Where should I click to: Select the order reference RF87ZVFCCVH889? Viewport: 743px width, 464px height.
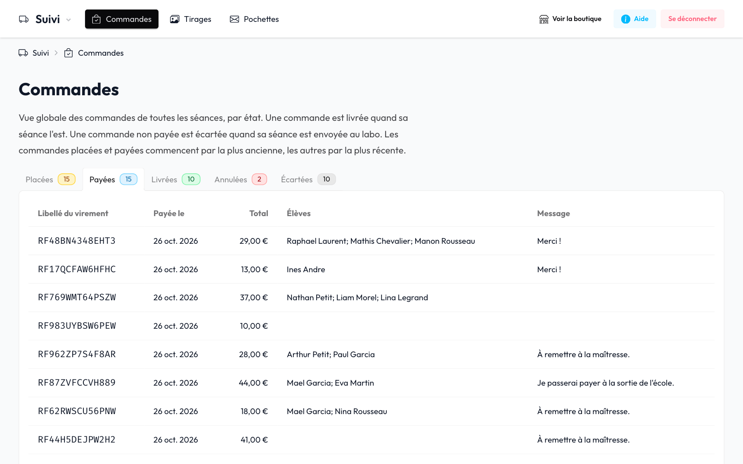point(77,383)
